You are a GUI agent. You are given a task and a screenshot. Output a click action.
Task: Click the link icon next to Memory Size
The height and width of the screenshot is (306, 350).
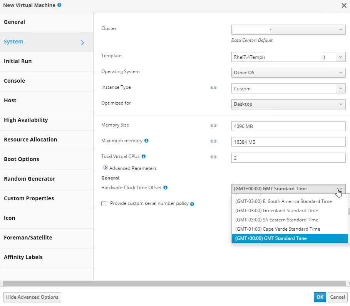point(213,125)
